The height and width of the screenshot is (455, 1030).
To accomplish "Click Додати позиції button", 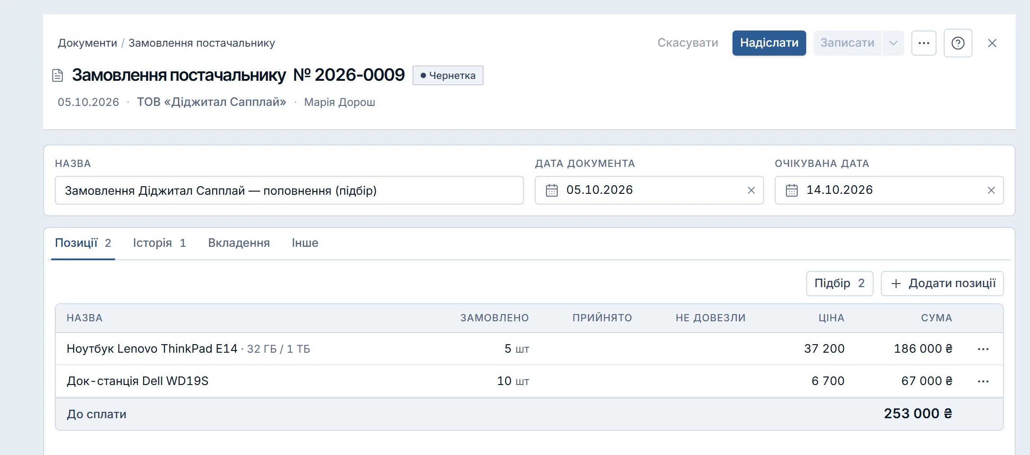I will click(x=942, y=284).
